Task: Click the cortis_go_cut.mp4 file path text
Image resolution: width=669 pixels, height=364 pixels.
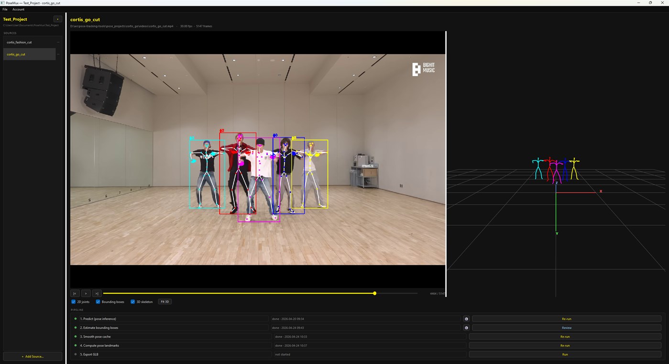Action: (122, 26)
